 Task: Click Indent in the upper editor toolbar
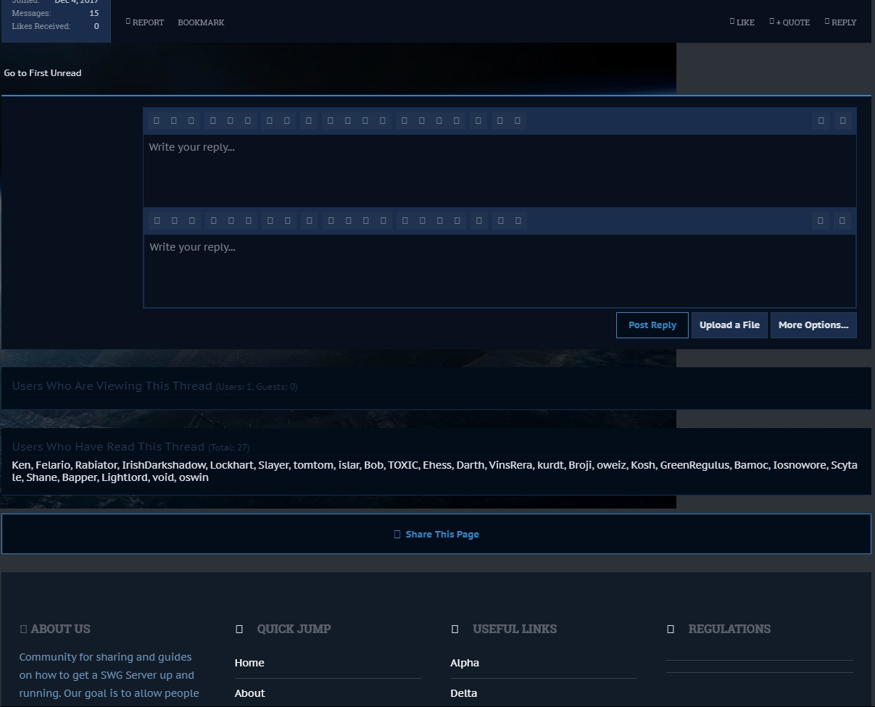pos(383,121)
